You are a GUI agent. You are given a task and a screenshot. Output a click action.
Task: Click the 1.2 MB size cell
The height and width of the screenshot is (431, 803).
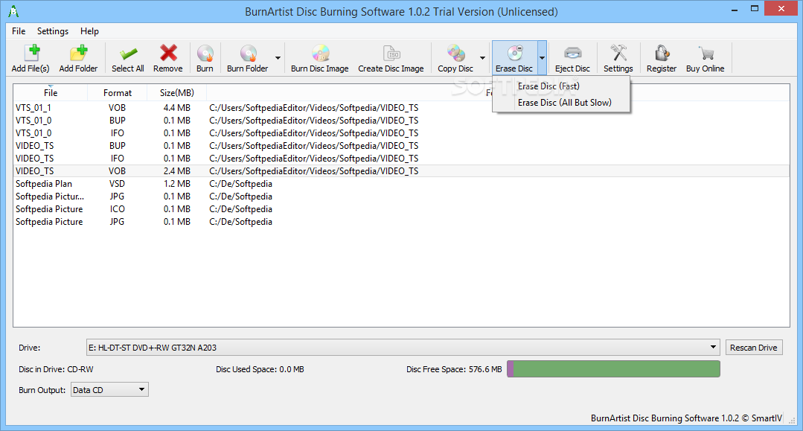coord(176,183)
